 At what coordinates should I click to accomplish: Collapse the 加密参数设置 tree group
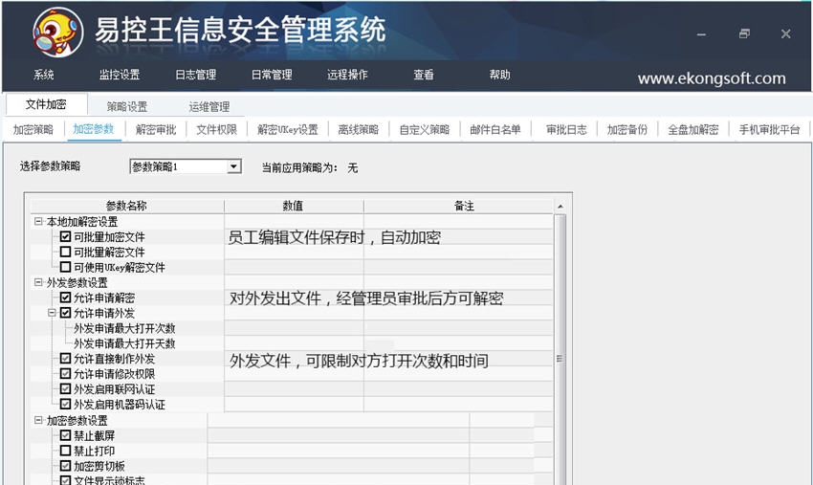point(38,420)
